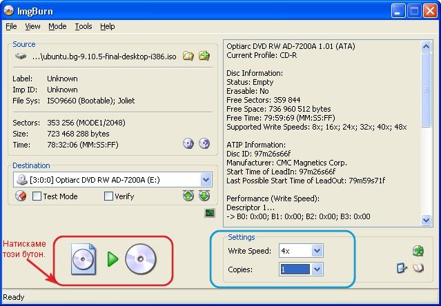The height and width of the screenshot is (306, 441).
Task: Click the '78:32:06 (MM:SS:FF)' time value
Action: [83, 145]
